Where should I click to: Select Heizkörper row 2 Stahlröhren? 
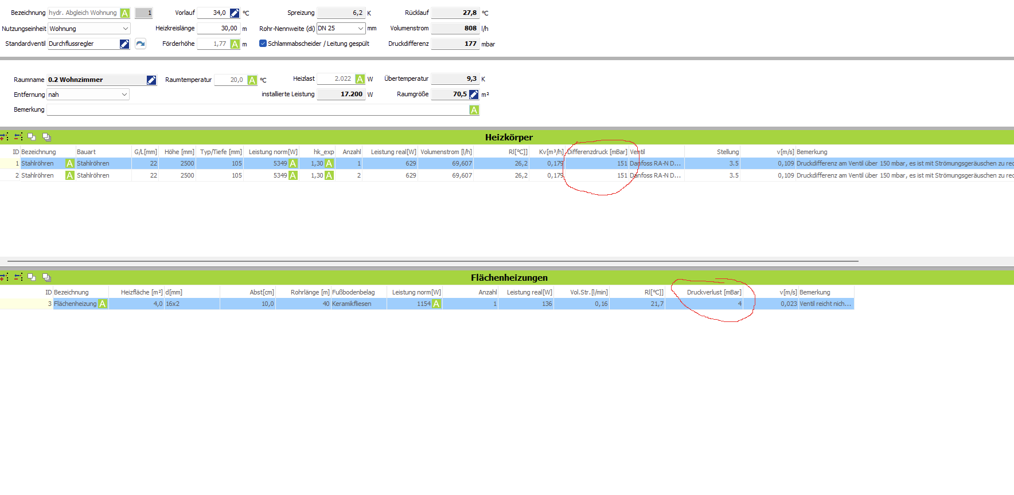tap(37, 175)
